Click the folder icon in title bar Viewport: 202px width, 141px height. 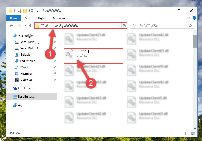11,11
